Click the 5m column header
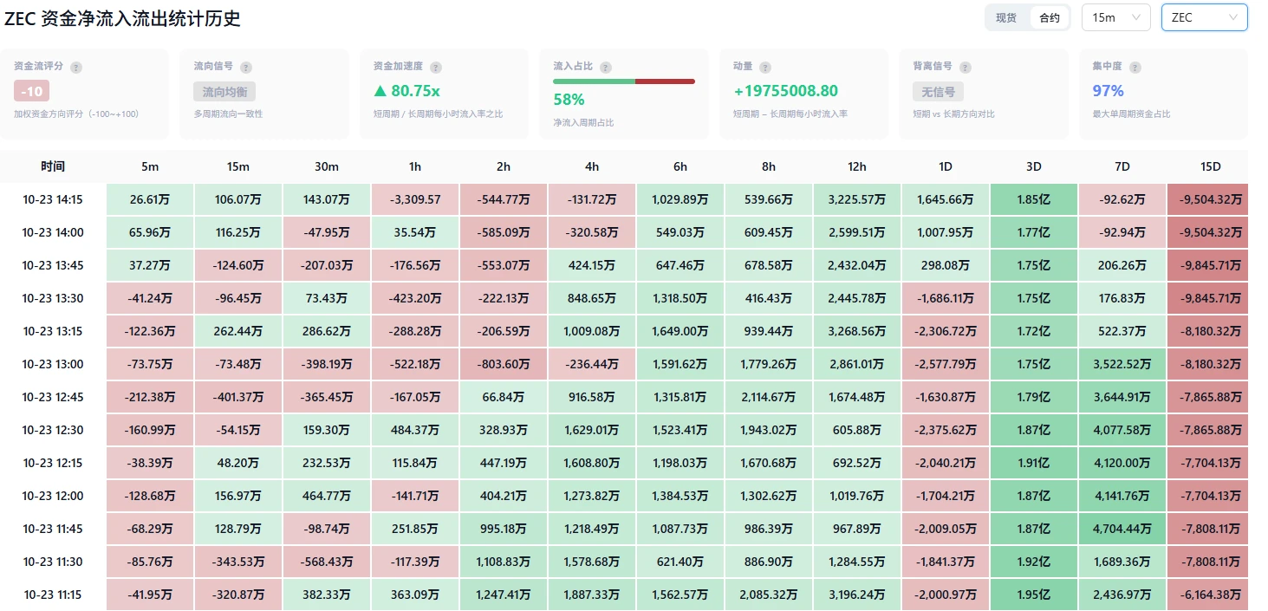 (150, 166)
